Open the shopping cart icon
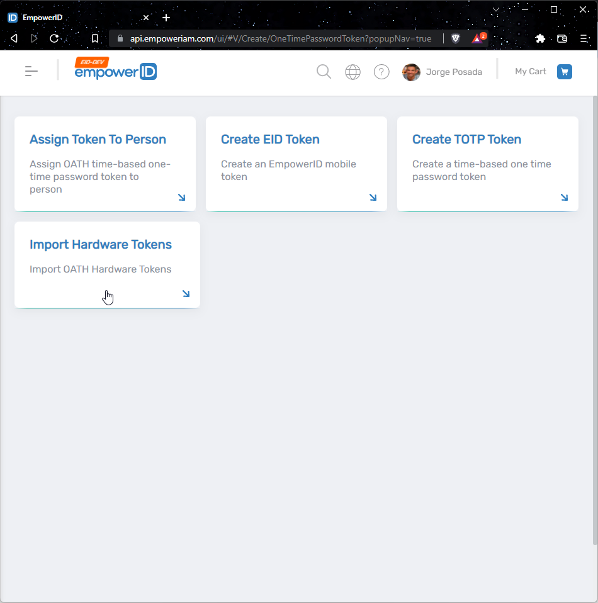 565,72
